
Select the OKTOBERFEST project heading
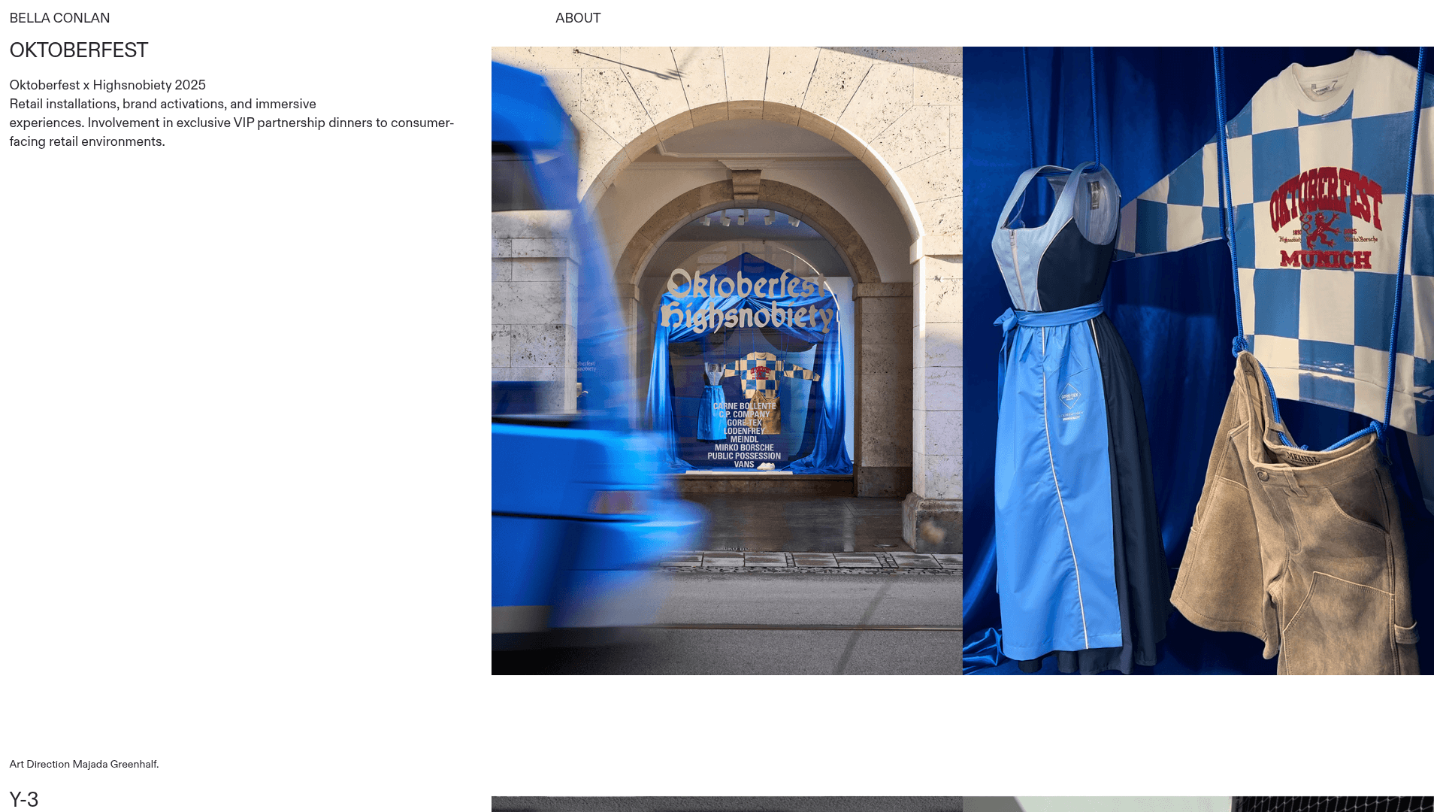click(x=79, y=50)
